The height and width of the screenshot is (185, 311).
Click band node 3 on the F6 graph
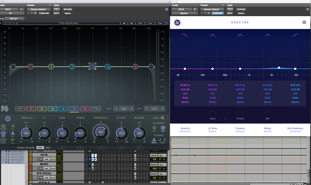(x=72, y=67)
